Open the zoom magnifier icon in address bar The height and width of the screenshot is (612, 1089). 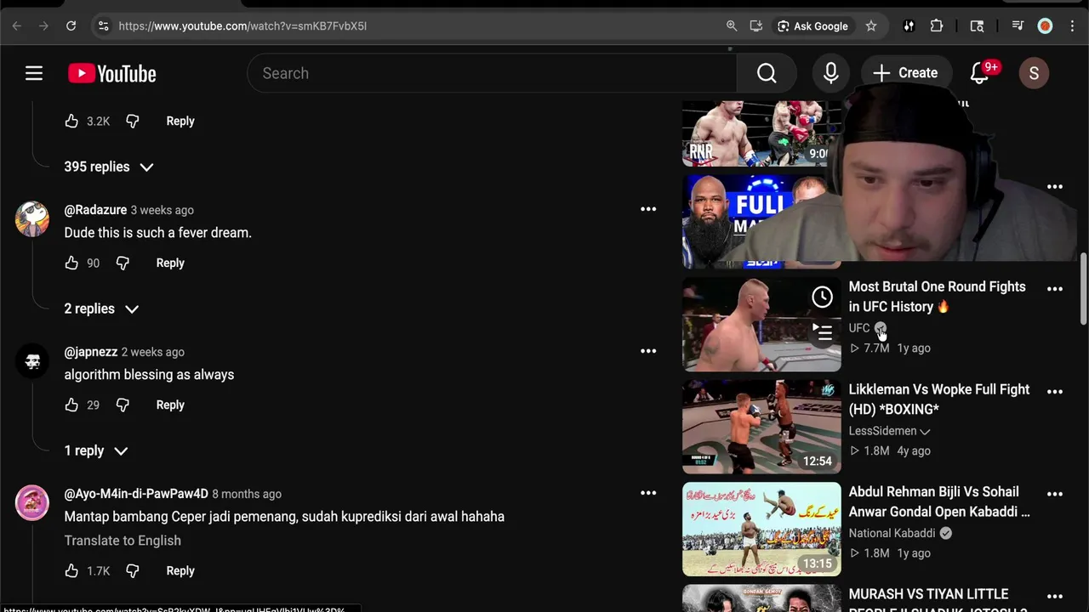click(x=732, y=26)
